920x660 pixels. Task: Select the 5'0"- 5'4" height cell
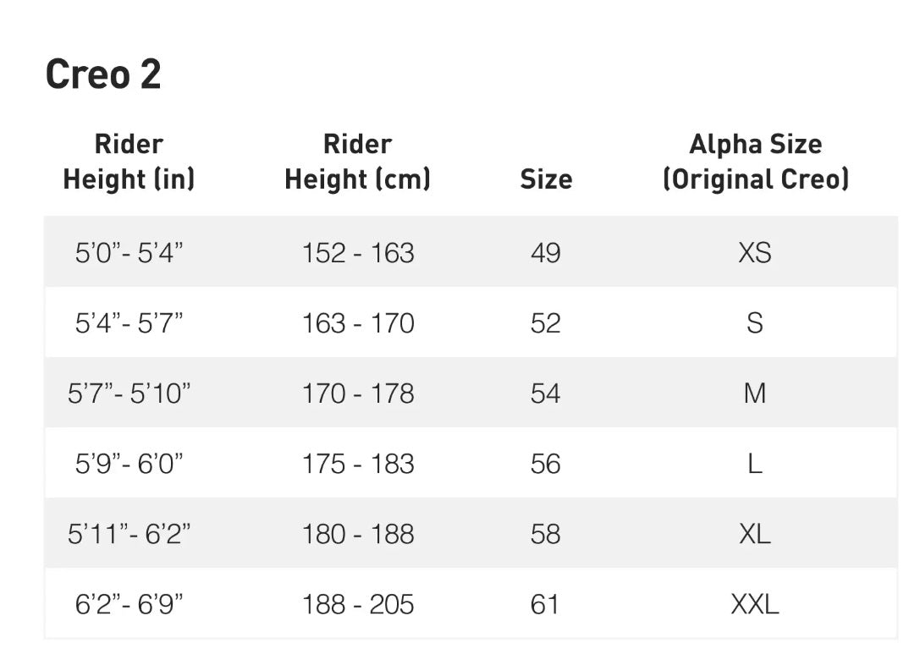pos(129,253)
